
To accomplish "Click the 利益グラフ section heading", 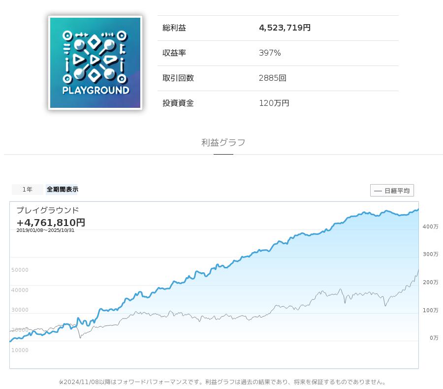I will click(223, 143).
